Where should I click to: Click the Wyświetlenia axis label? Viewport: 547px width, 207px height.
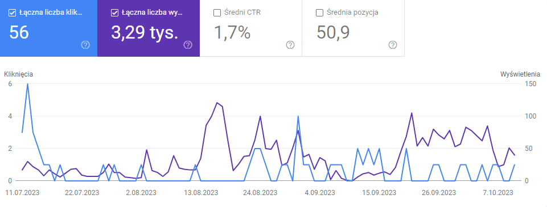(x=520, y=74)
